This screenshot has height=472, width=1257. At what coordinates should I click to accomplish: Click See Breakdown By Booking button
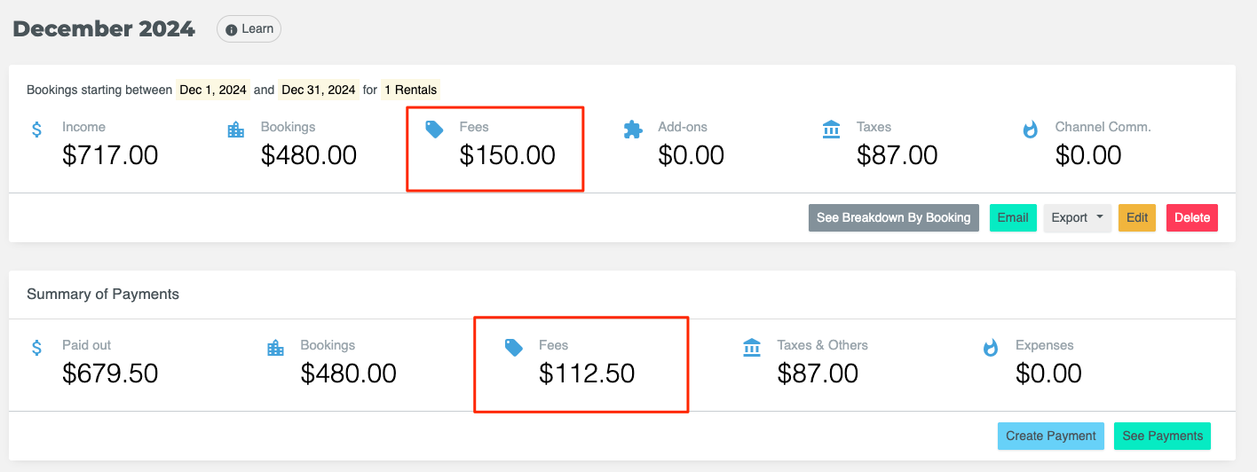893,217
